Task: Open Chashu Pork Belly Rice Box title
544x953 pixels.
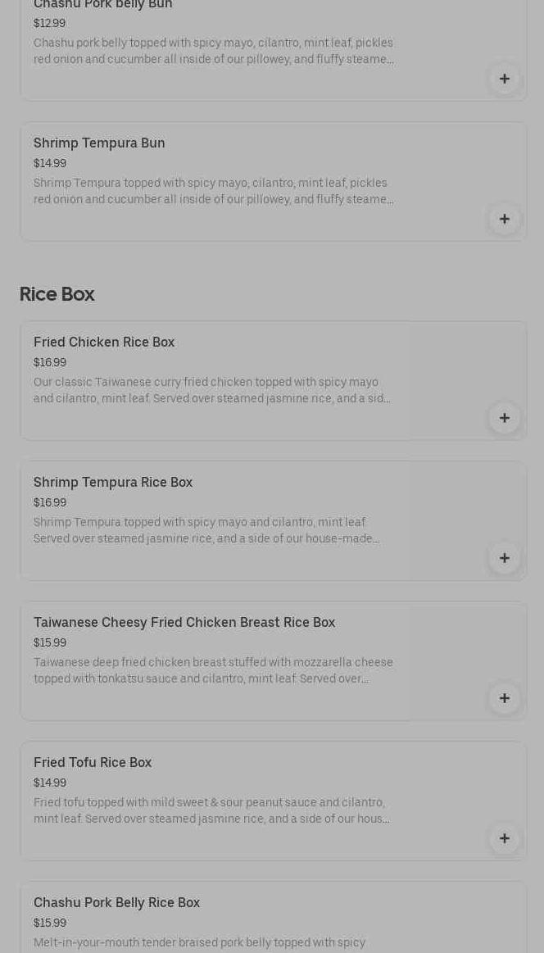Action: coord(116,903)
